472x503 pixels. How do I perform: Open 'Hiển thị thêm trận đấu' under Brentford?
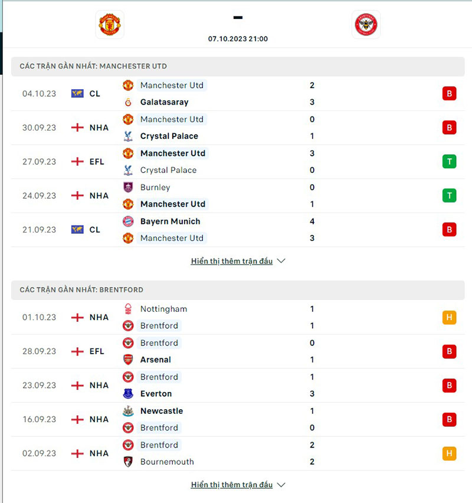[232, 485]
